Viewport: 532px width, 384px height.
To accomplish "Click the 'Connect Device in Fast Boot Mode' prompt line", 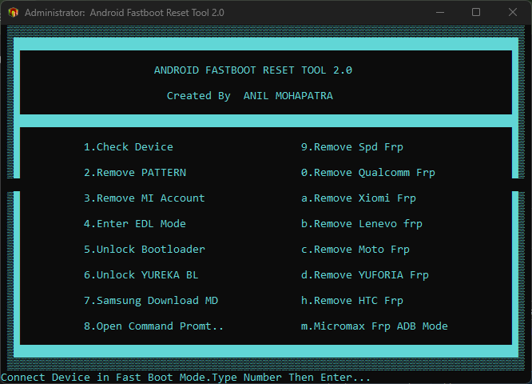I will click(x=185, y=378).
